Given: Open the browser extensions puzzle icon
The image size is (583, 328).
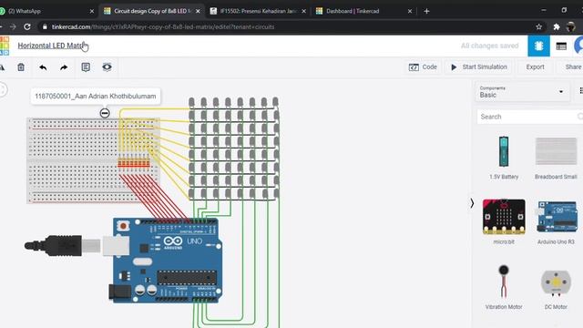Looking at the screenshot, I should point(557,26).
